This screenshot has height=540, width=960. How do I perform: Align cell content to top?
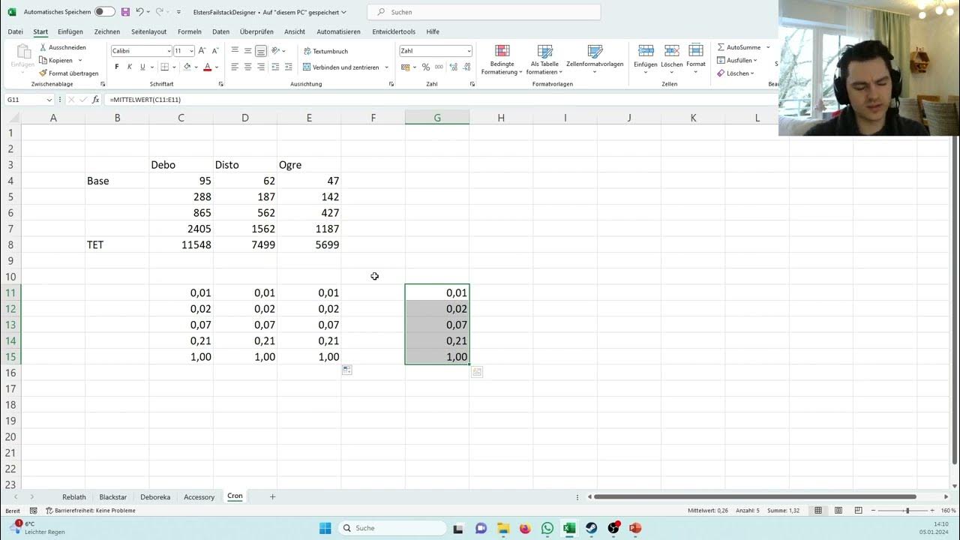pos(235,51)
